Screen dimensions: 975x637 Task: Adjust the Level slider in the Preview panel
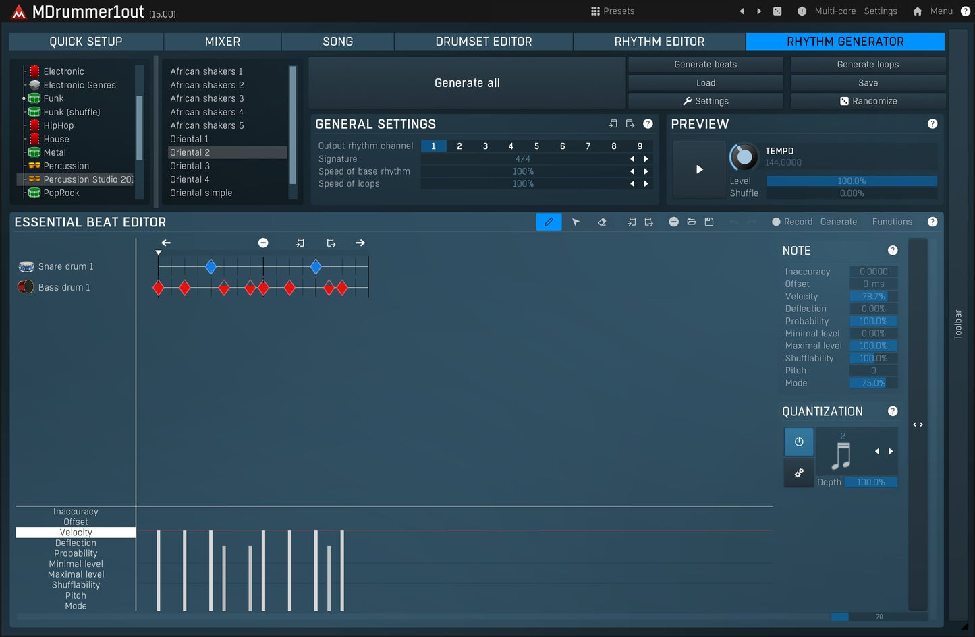852,181
